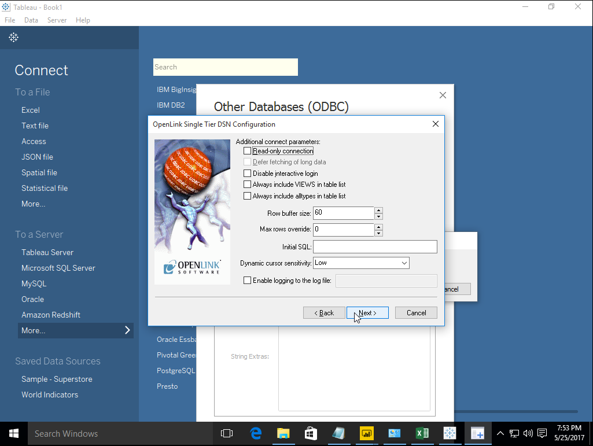Image resolution: width=593 pixels, height=446 pixels.
Task: Go Back in the DSN wizard
Action: pyautogui.click(x=324, y=313)
